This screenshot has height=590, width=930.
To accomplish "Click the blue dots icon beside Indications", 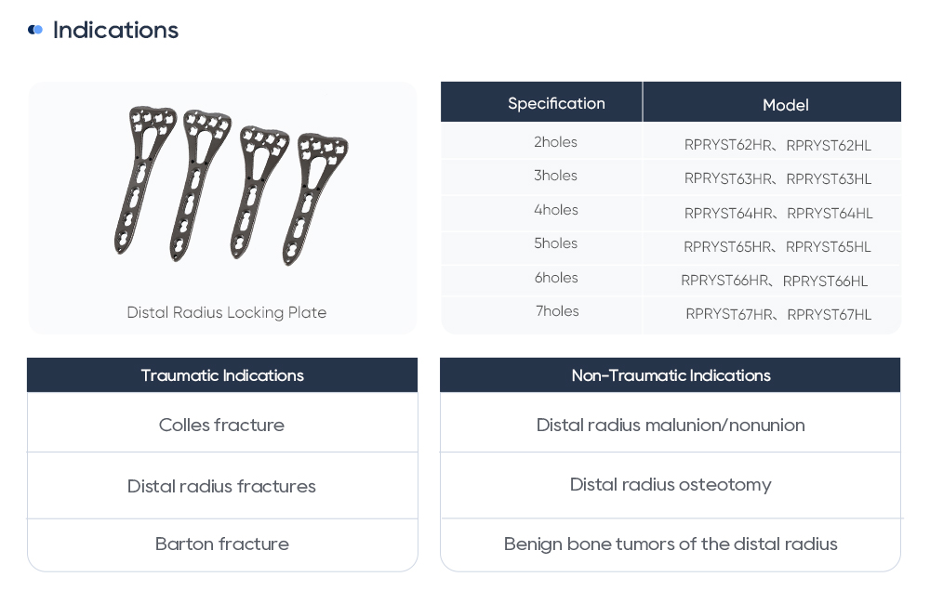I will pos(35,31).
